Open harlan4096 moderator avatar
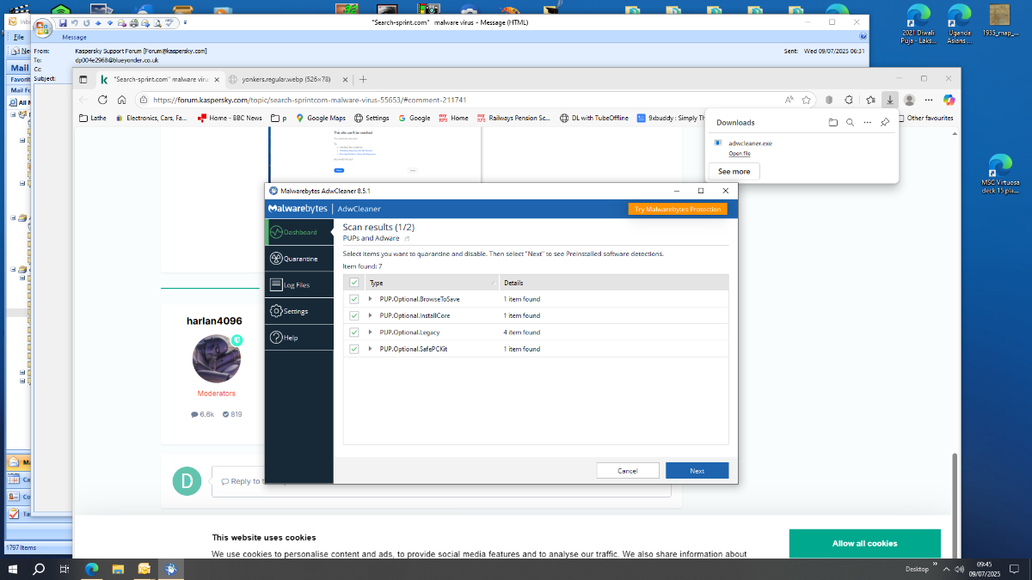Image resolution: width=1032 pixels, height=580 pixels. 217,358
